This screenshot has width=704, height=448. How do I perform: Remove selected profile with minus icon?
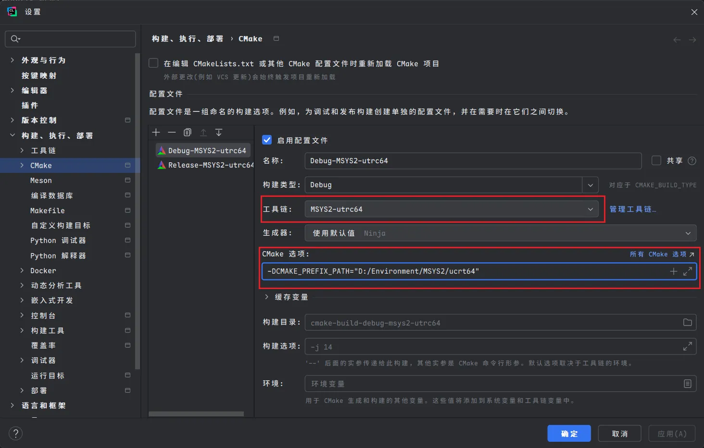tap(172, 132)
